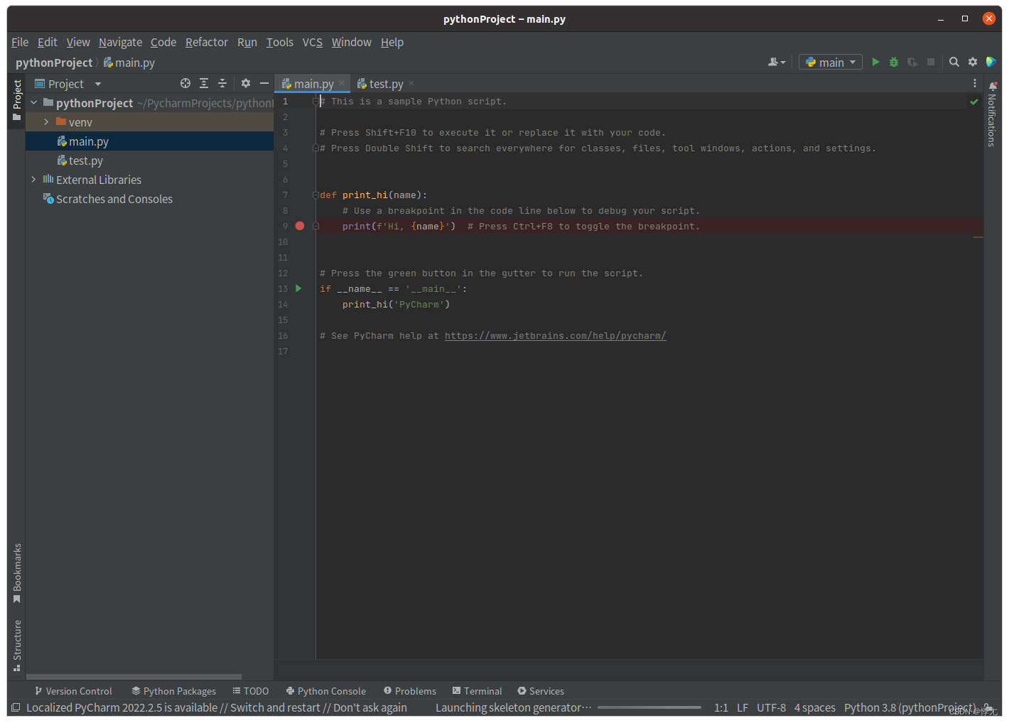Click PyCharm 2022.2.5 available status message
The image size is (1009, 723).
click(217, 707)
